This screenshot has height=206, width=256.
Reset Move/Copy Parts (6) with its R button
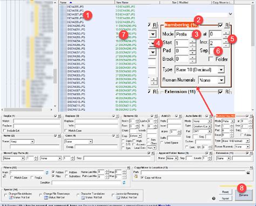pyautogui.click(x=153, y=153)
